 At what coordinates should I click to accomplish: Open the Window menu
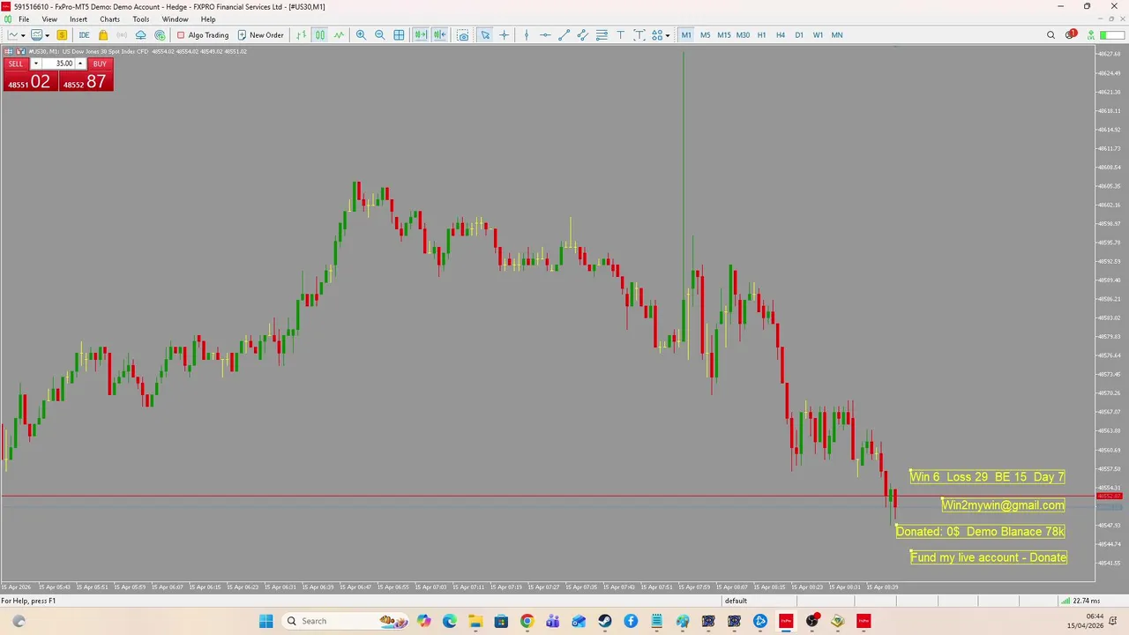tap(175, 19)
